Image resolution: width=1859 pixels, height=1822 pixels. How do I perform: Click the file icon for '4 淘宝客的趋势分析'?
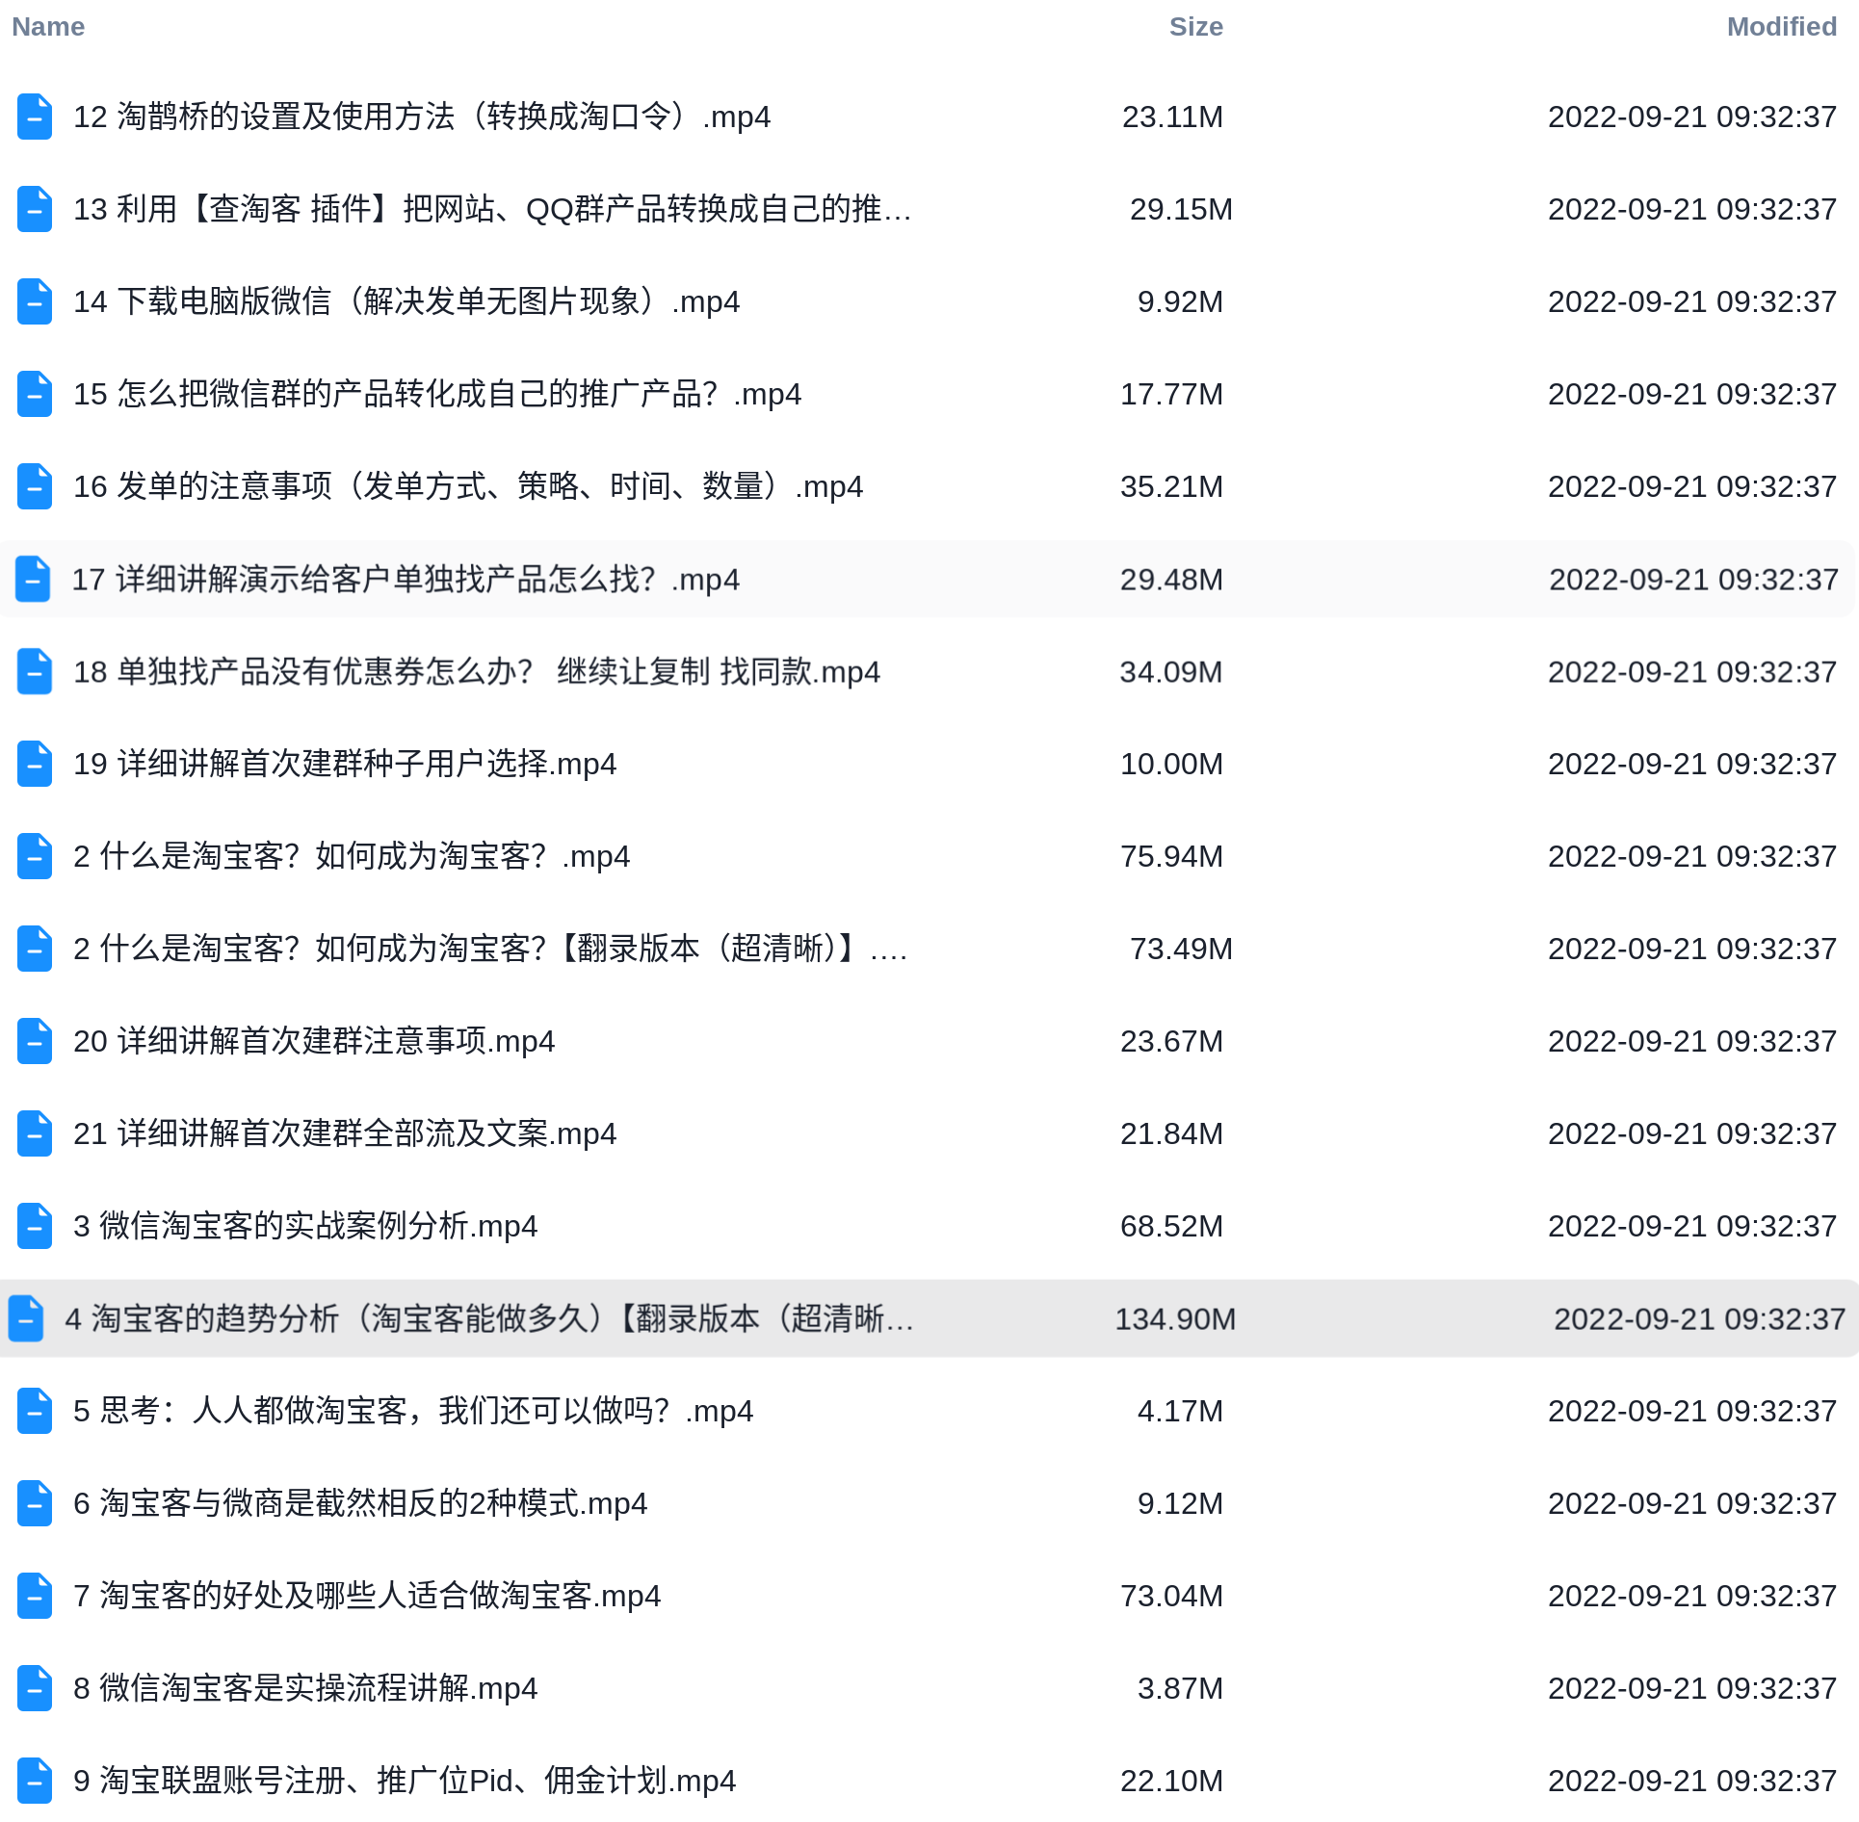click(26, 1318)
